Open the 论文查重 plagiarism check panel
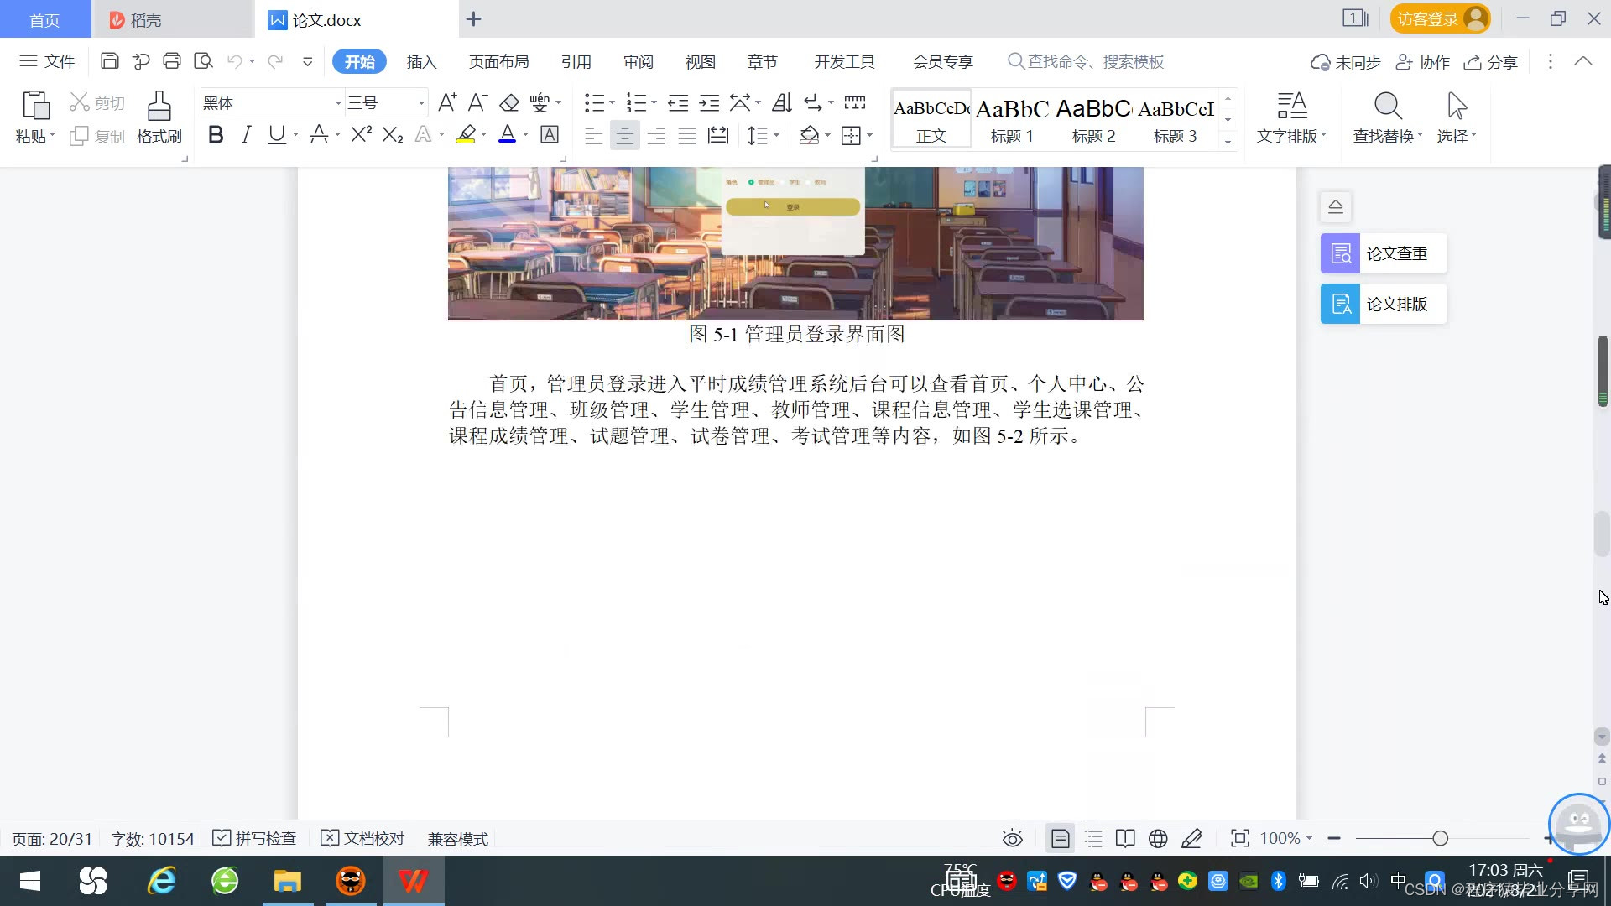 1384,253
